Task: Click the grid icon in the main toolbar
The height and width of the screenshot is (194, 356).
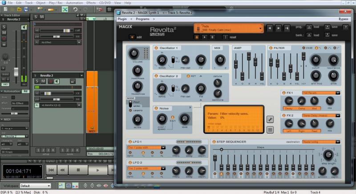Action: [109, 9]
